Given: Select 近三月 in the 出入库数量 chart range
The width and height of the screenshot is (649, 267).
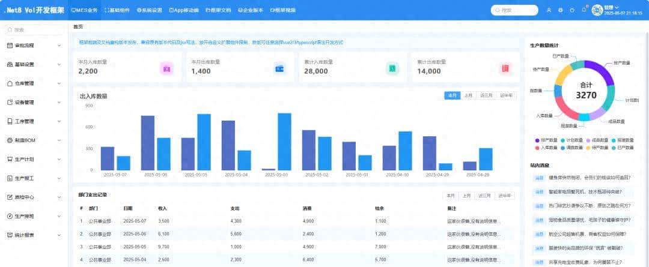Looking at the screenshot, I should 486,95.
